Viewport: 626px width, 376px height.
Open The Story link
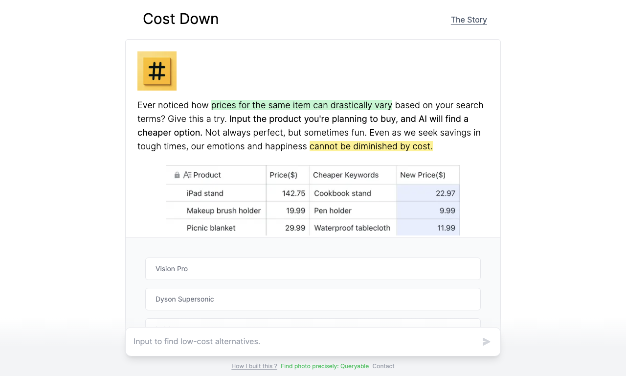coord(469,20)
